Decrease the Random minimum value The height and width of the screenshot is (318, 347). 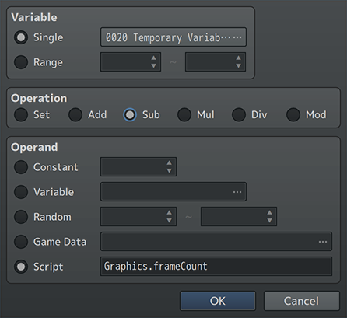pos(169,220)
